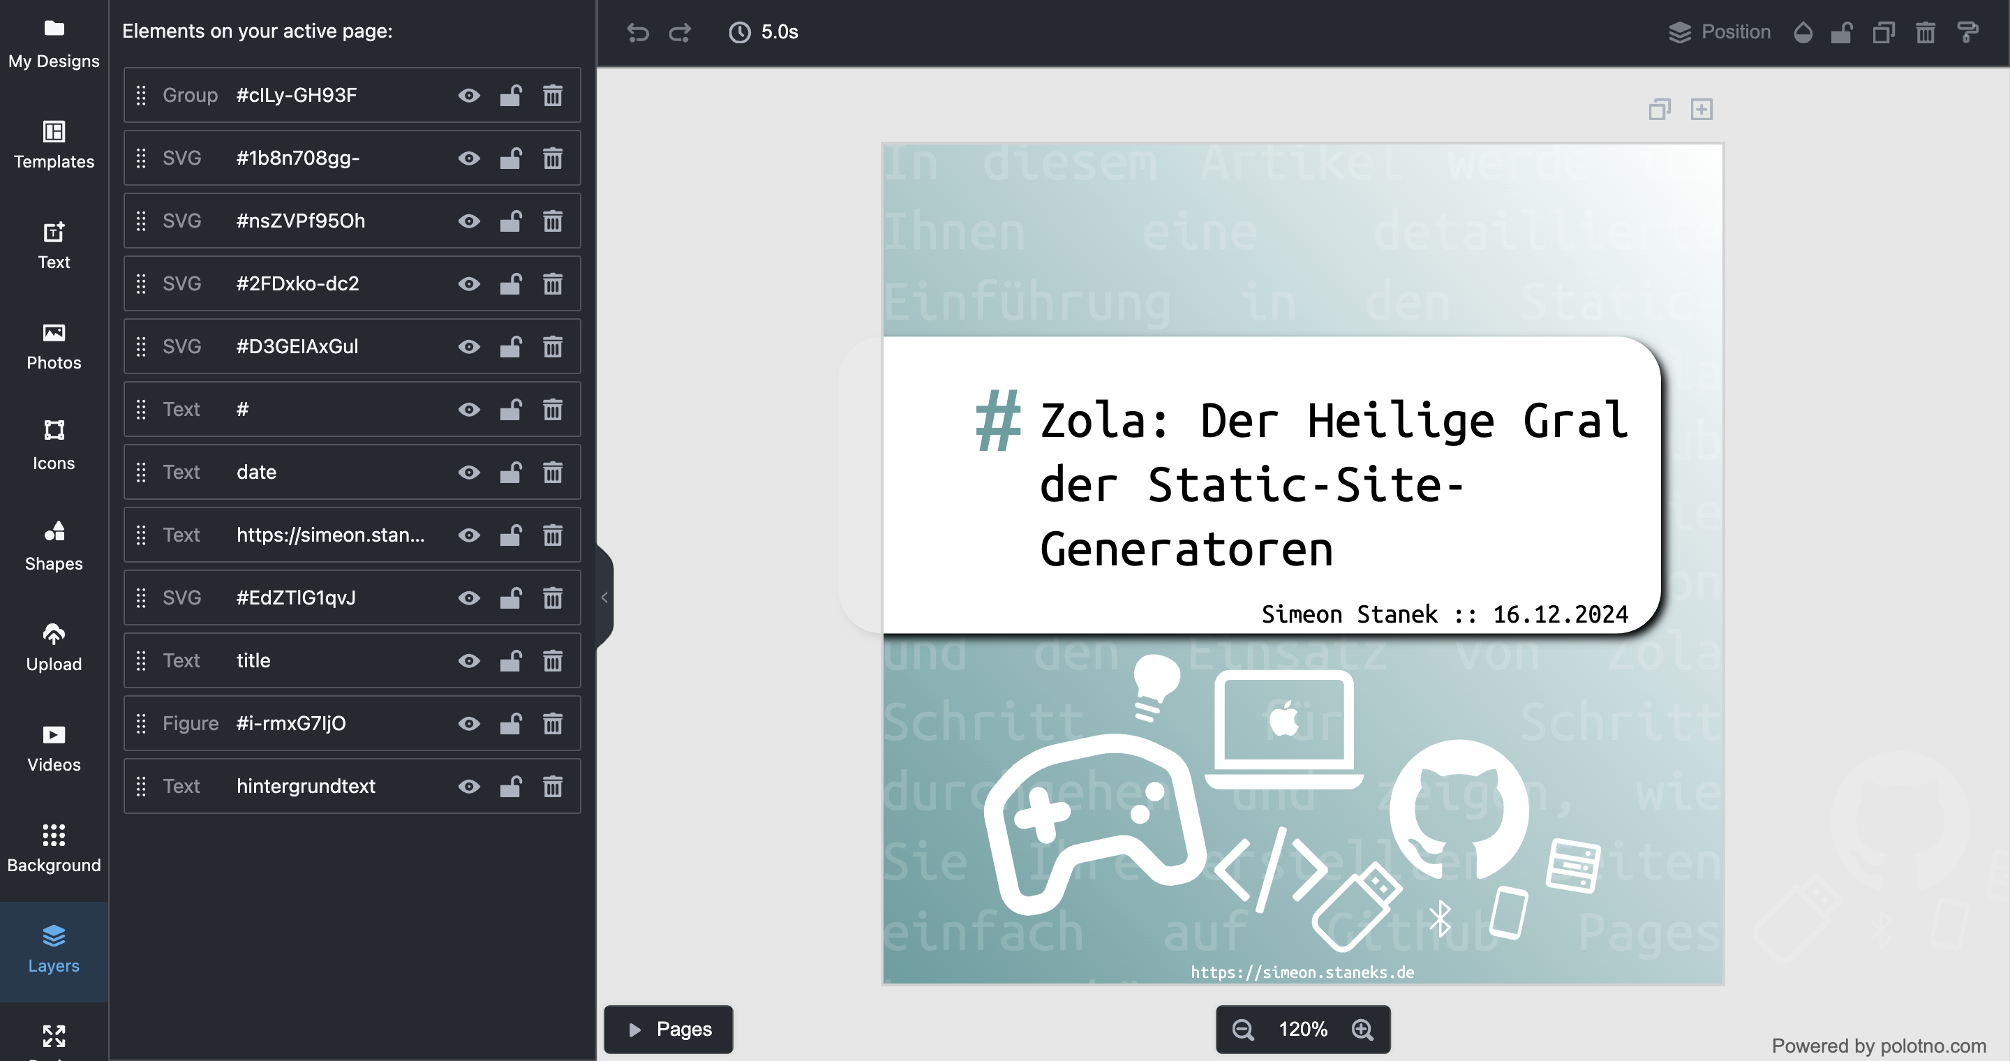Viewport: 2010px width, 1061px height.
Task: Undo the last action
Action: tap(637, 32)
